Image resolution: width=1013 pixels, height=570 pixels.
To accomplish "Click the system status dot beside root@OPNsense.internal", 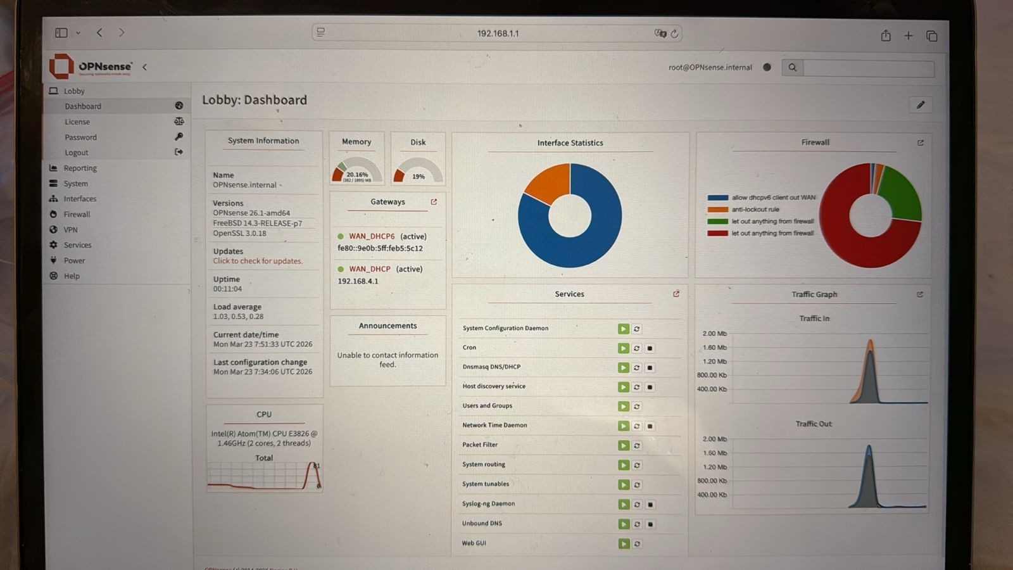I will (767, 67).
